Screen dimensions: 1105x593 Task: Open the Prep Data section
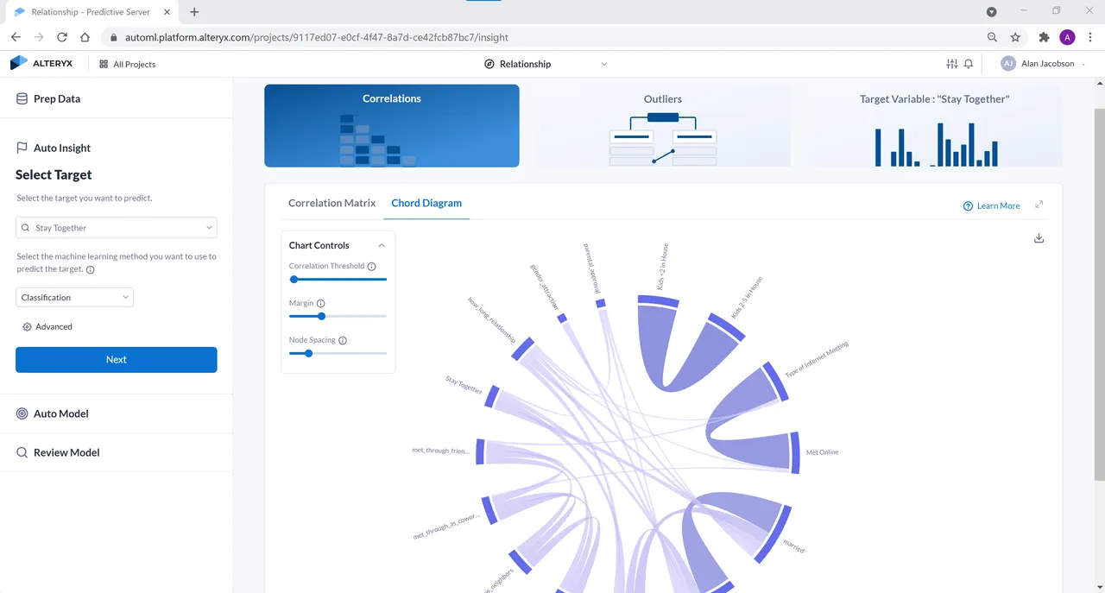coord(58,98)
